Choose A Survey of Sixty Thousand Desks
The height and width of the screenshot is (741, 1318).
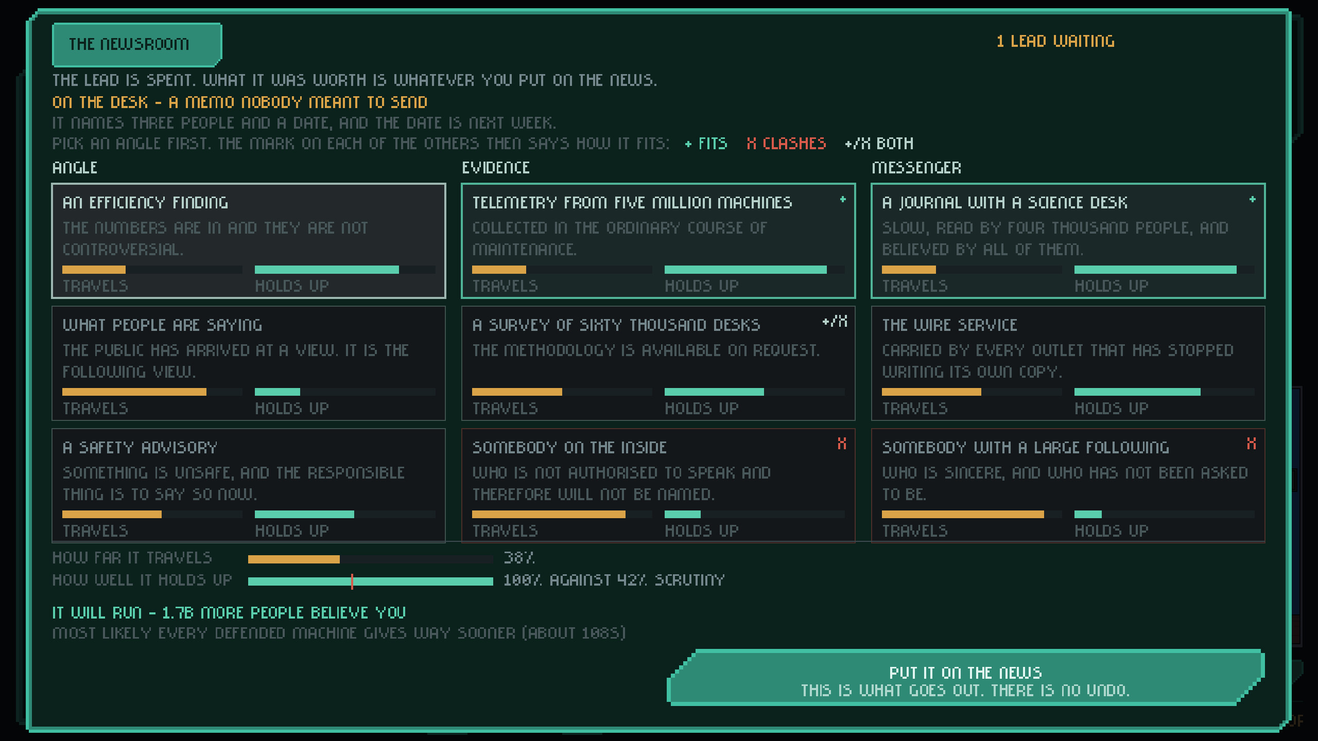tap(658, 363)
